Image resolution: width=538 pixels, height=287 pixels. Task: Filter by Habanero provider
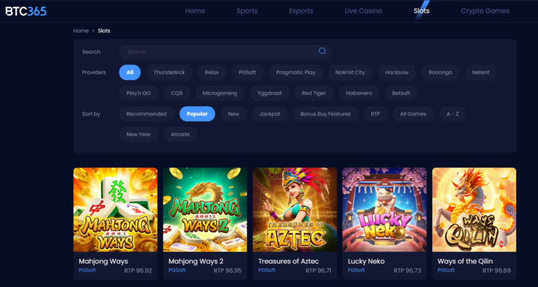coord(359,93)
